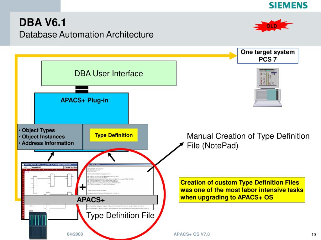Click the Database Automation Architecture subtitle
Screen dimensions: 321x240
tap(87, 34)
